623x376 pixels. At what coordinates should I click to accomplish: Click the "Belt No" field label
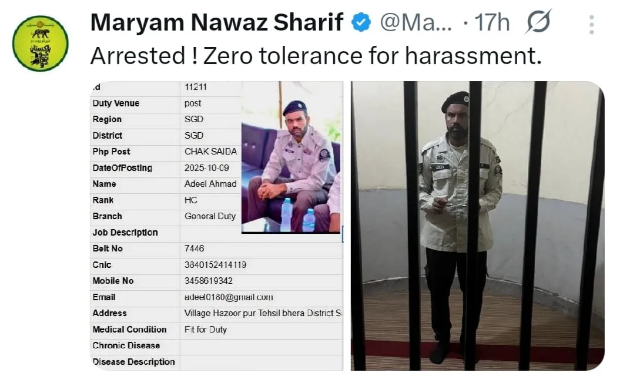[108, 249]
